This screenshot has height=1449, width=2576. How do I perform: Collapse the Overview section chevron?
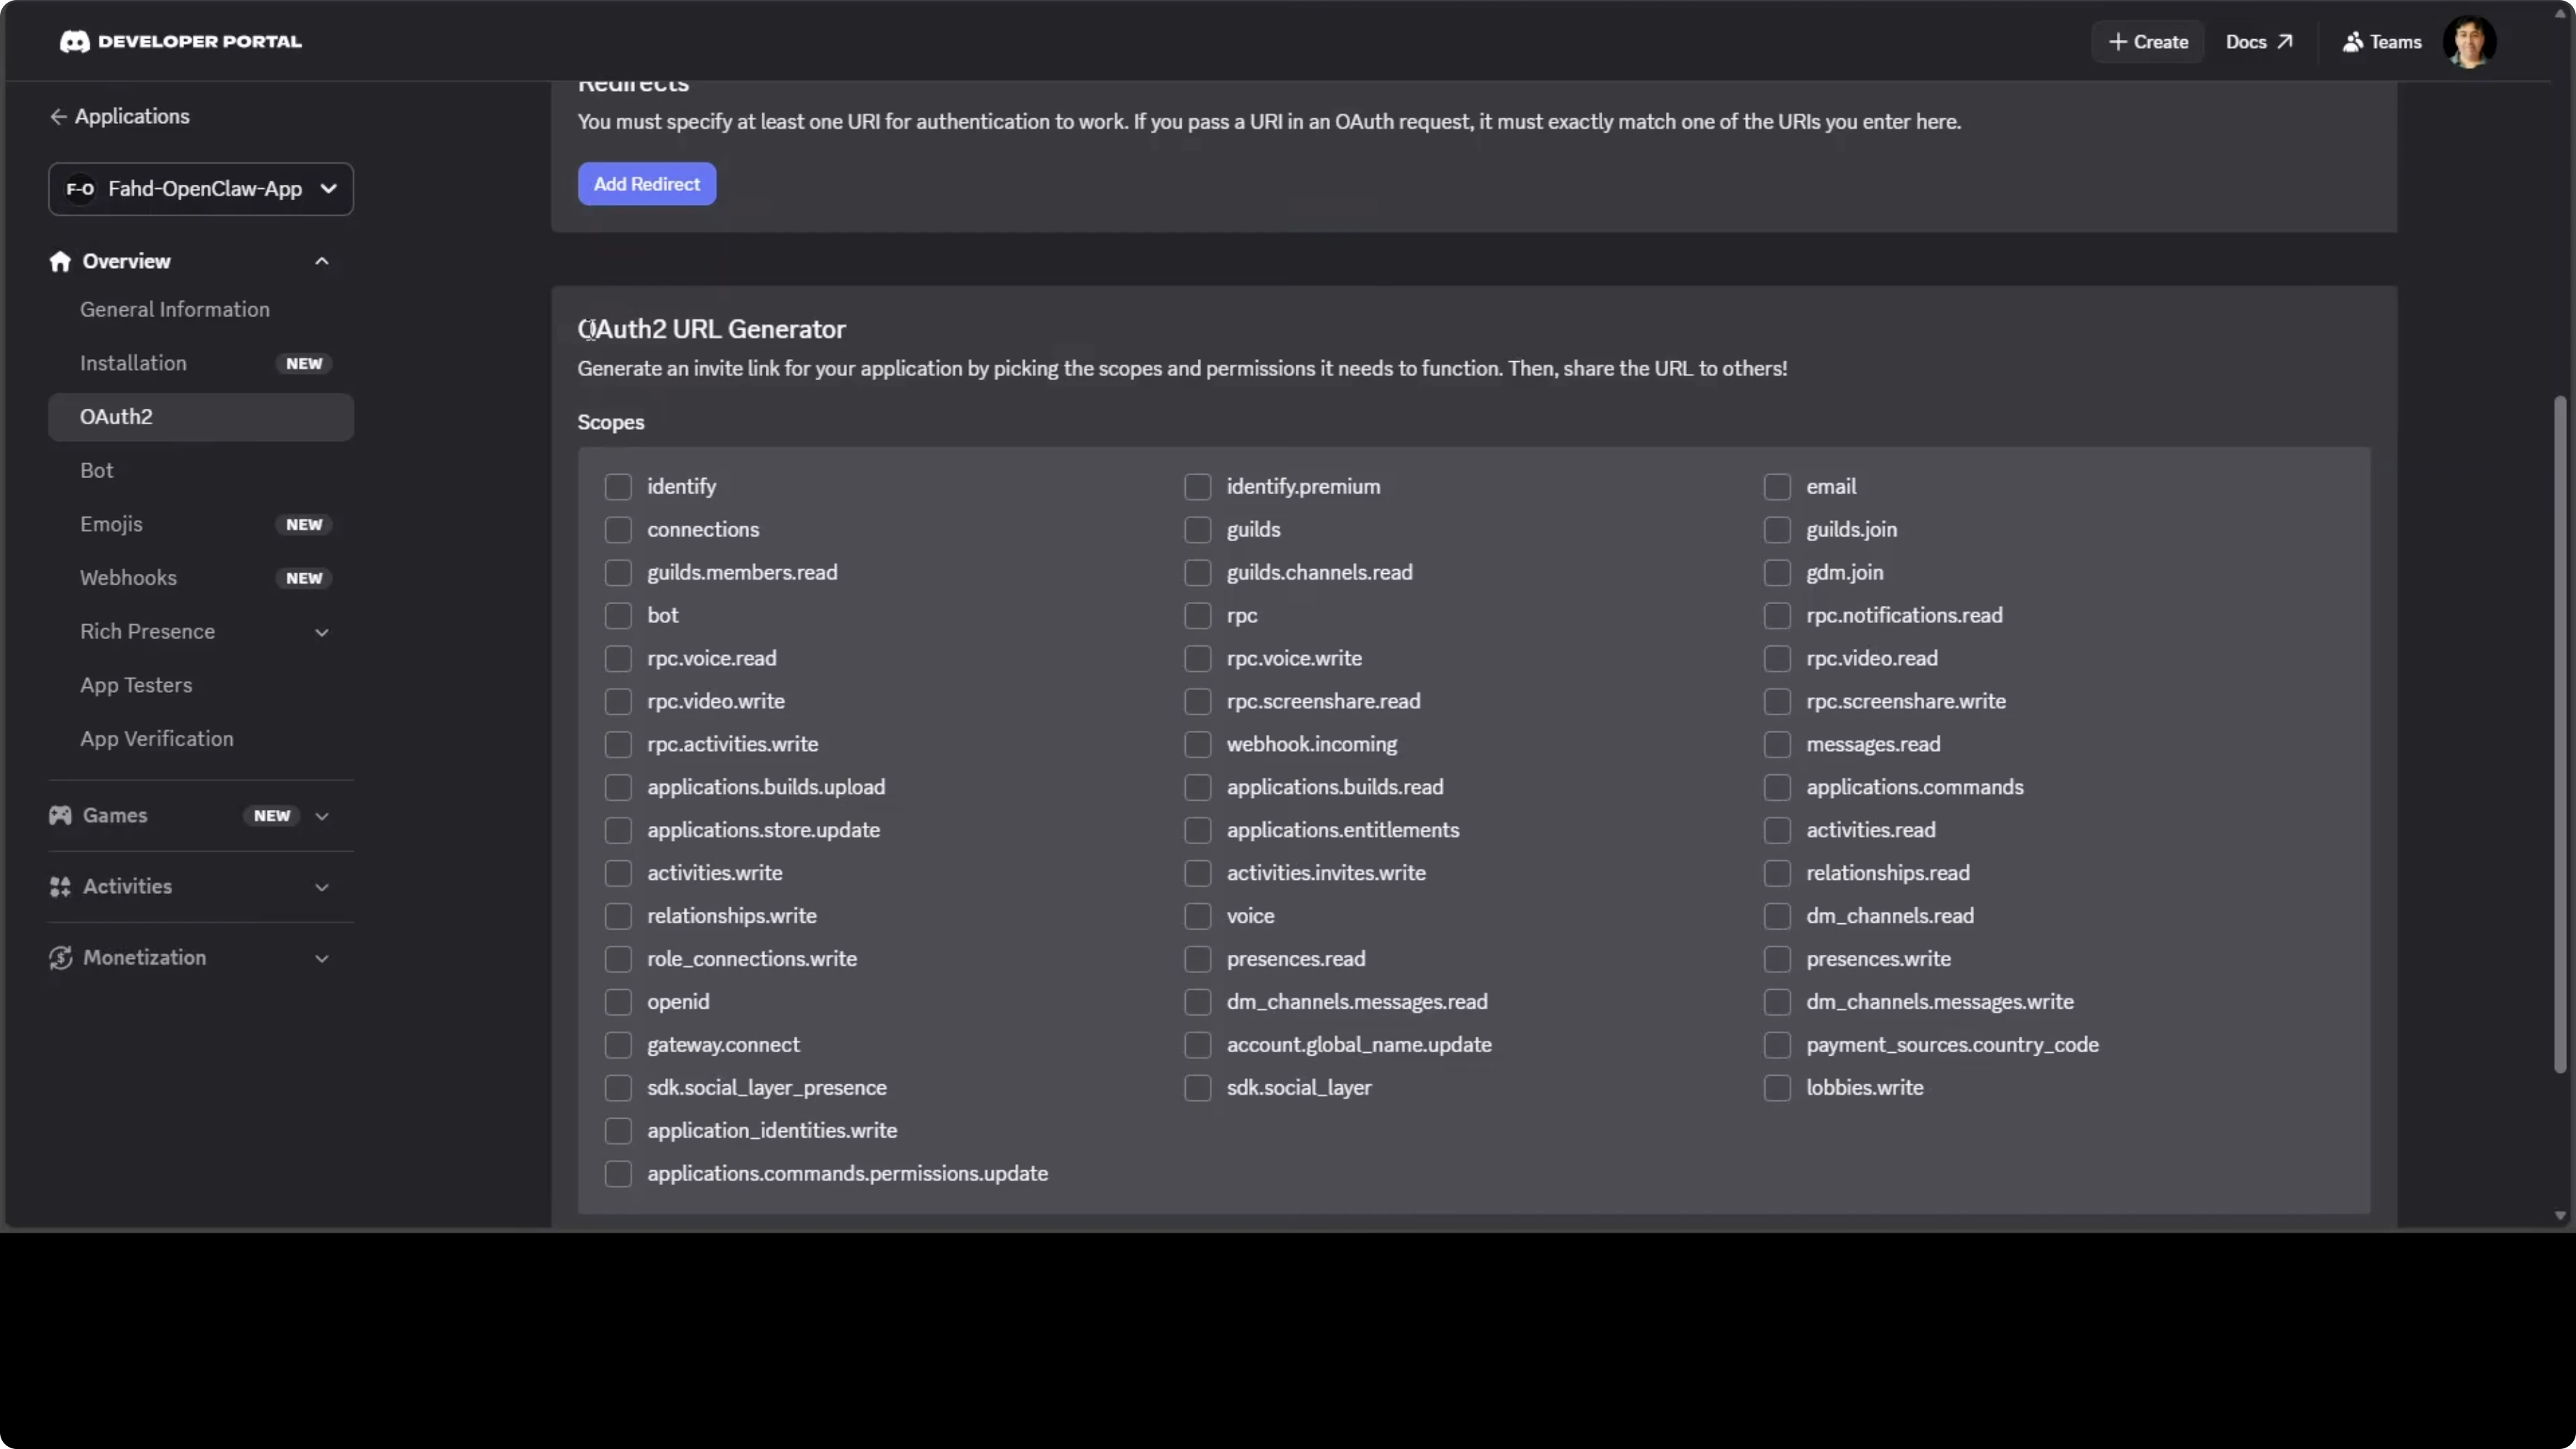coord(322,261)
